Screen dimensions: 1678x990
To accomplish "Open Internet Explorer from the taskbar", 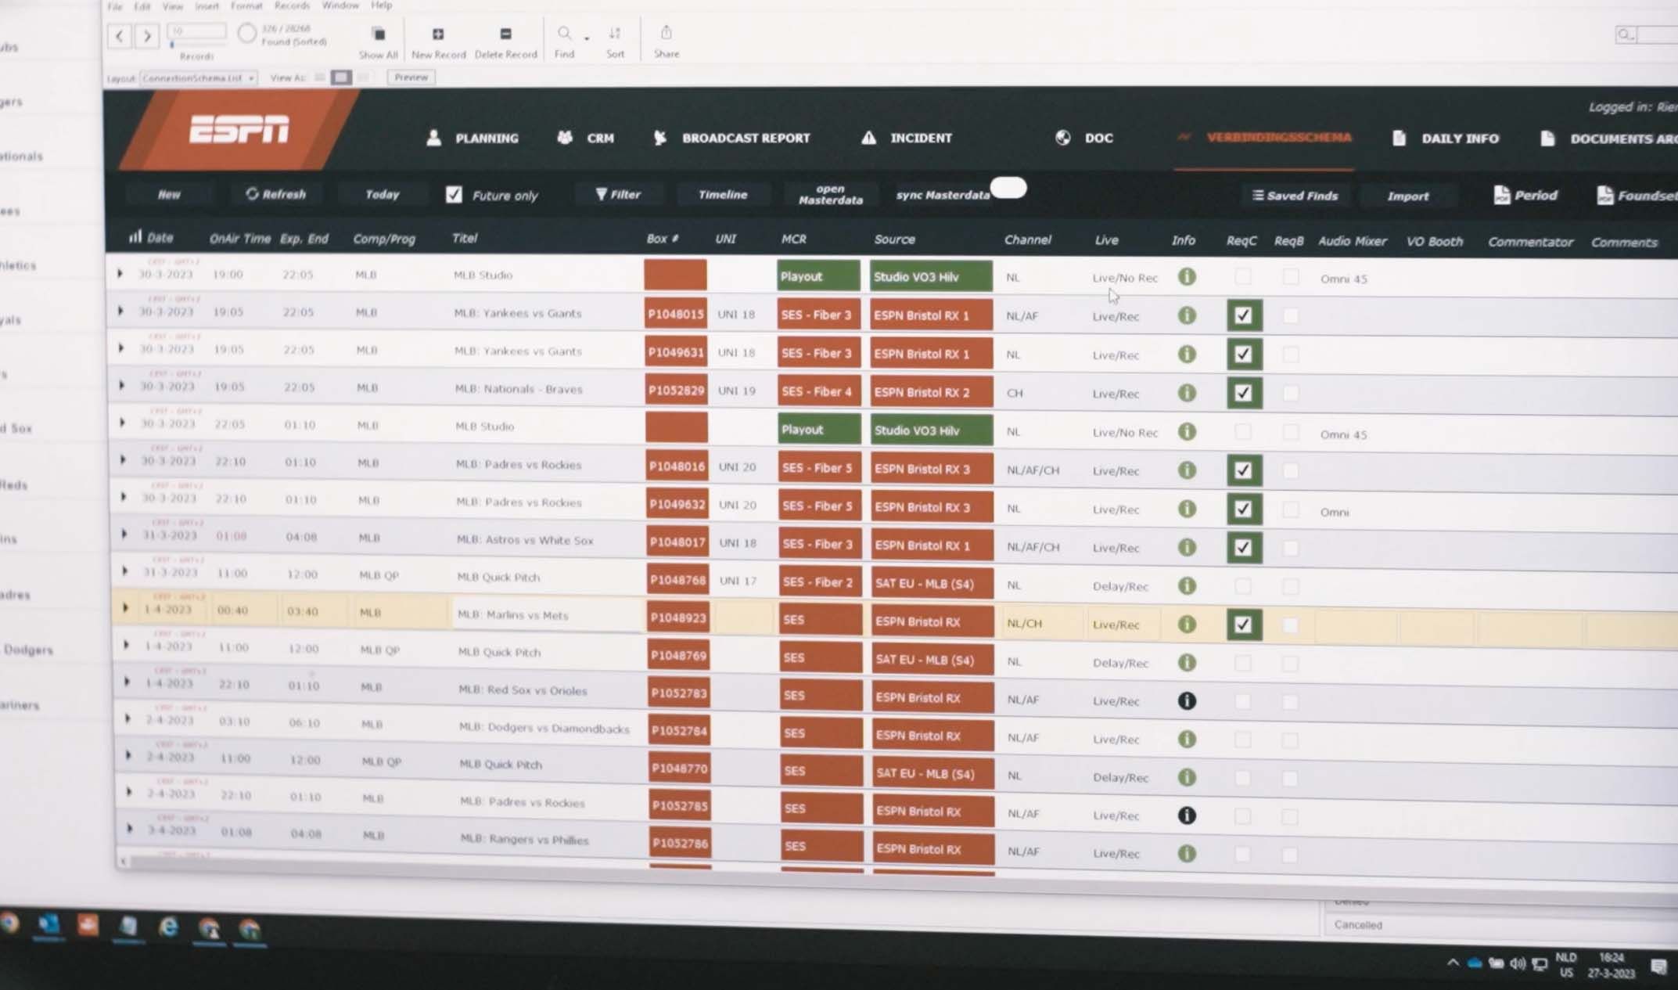I will tap(168, 927).
